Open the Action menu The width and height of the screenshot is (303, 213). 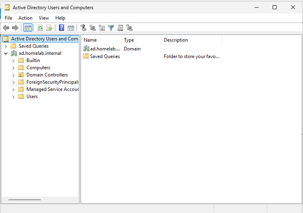pos(25,18)
